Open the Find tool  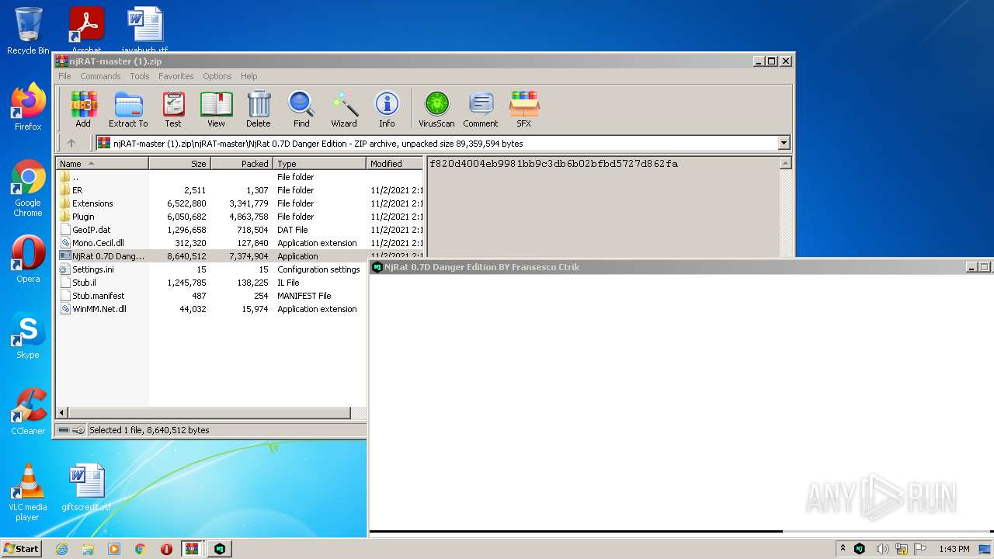pos(301,109)
